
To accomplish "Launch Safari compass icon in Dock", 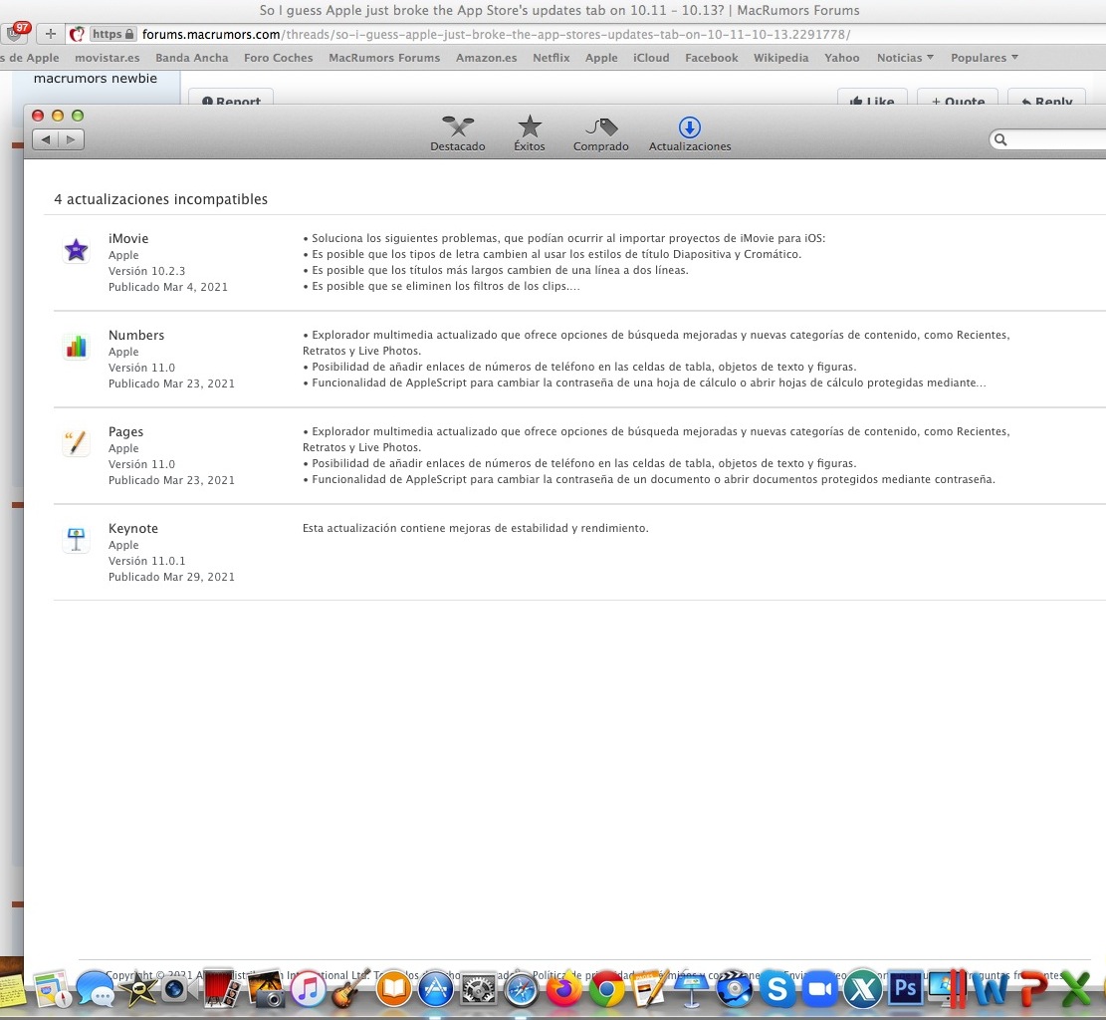I will [x=522, y=989].
